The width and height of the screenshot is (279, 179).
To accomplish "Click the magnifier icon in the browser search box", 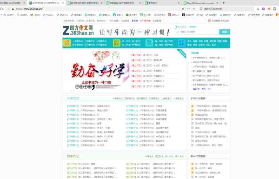I will coord(201,9).
